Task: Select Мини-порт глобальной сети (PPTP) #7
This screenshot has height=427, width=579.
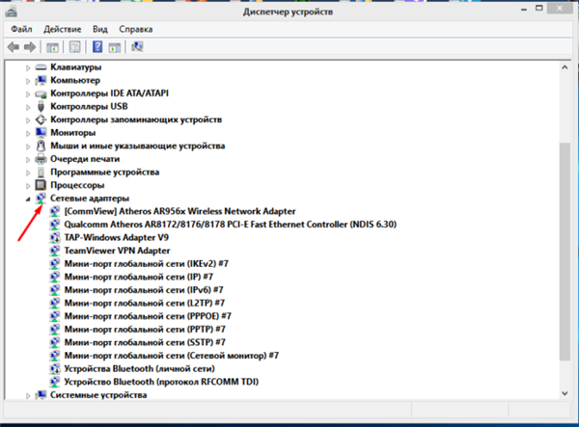Action: point(145,329)
